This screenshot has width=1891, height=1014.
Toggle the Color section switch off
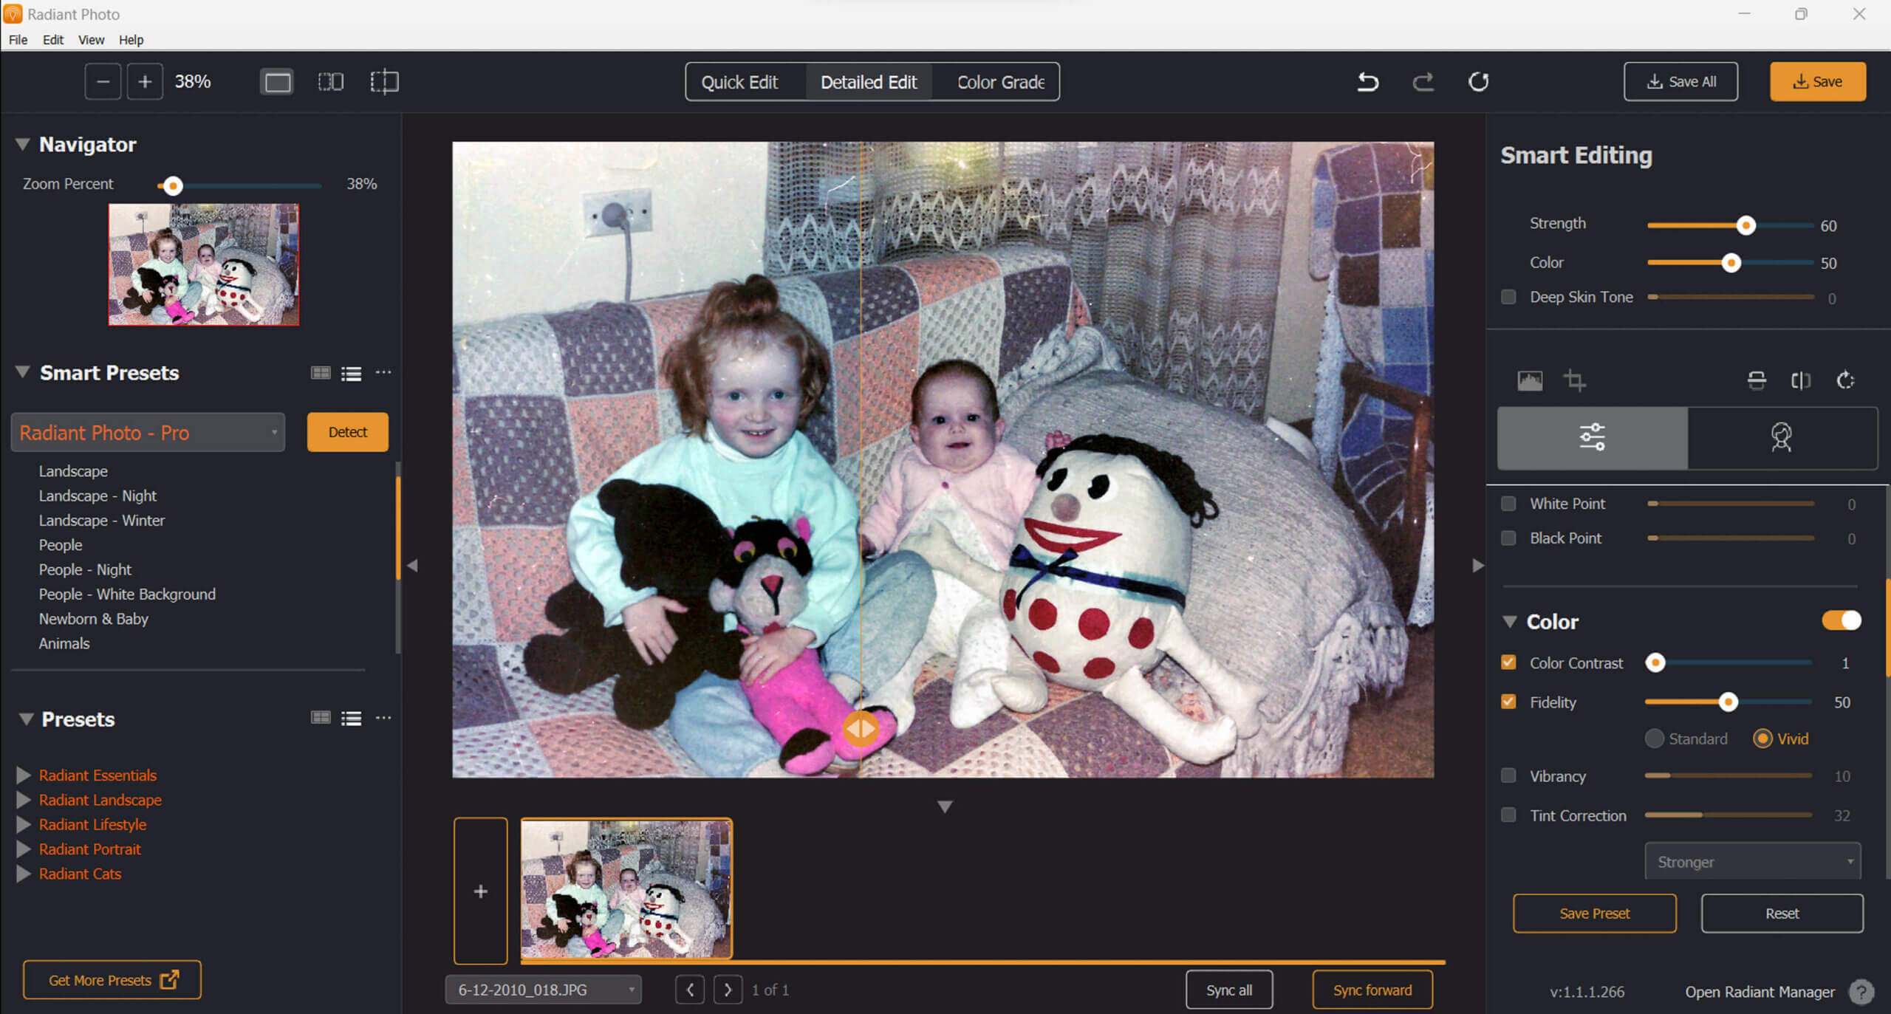click(1841, 620)
